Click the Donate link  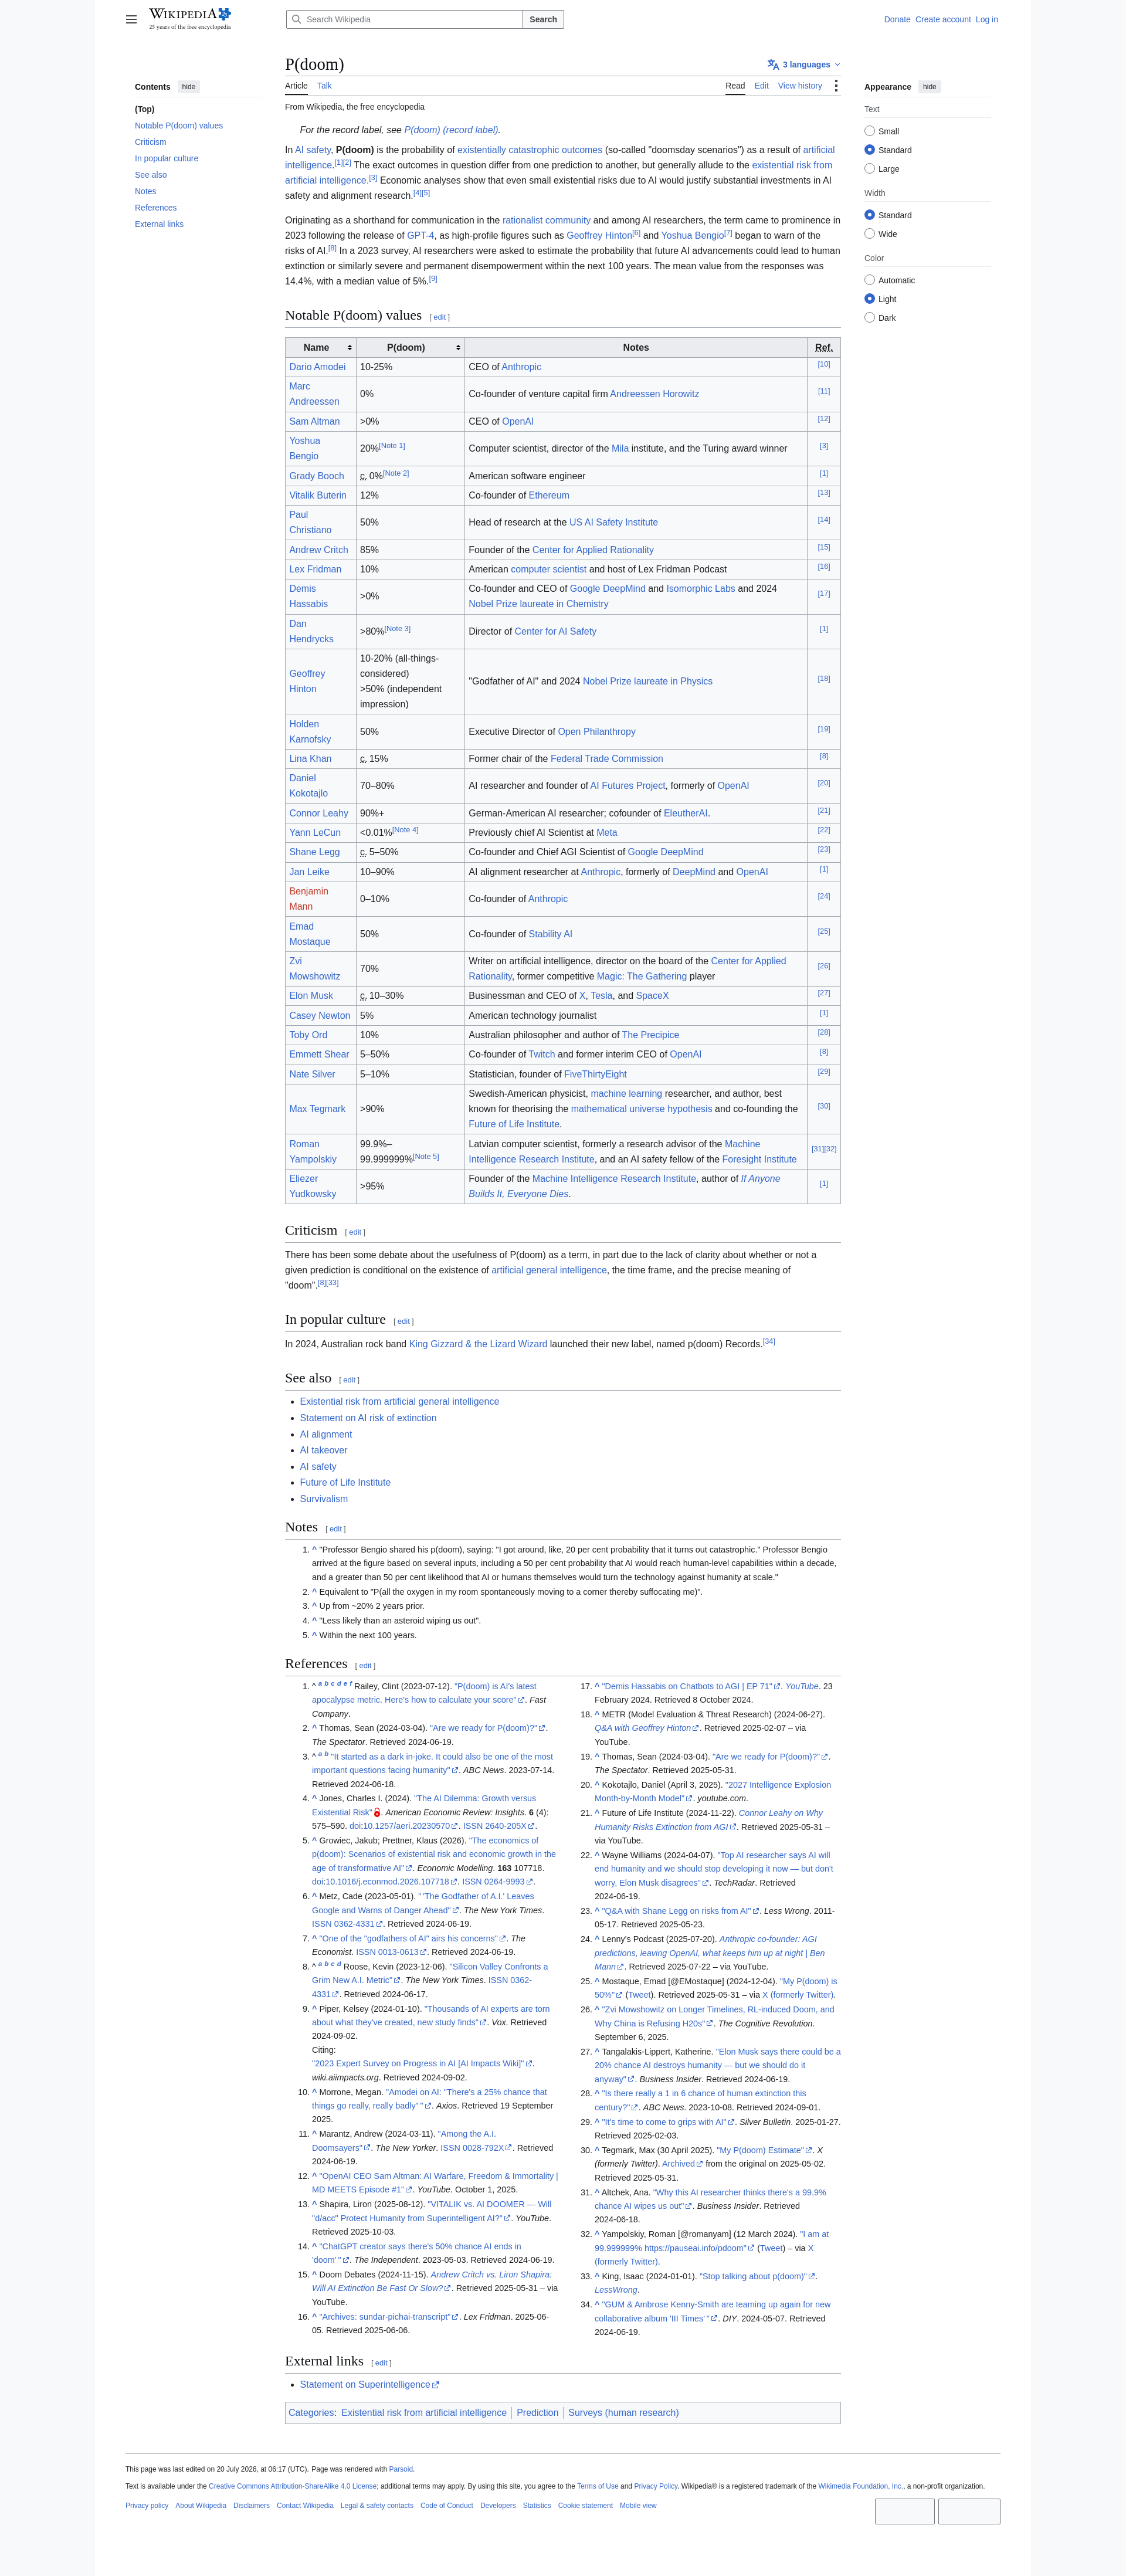pos(897,19)
